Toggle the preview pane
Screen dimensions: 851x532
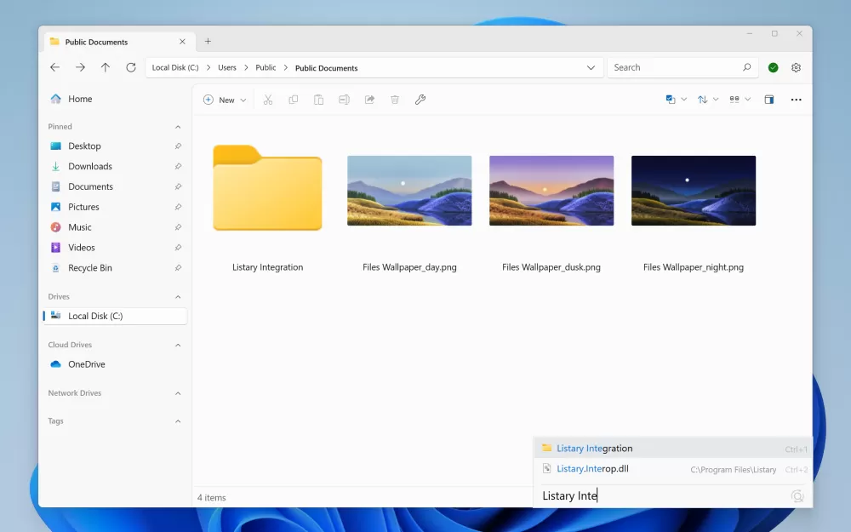coord(769,100)
